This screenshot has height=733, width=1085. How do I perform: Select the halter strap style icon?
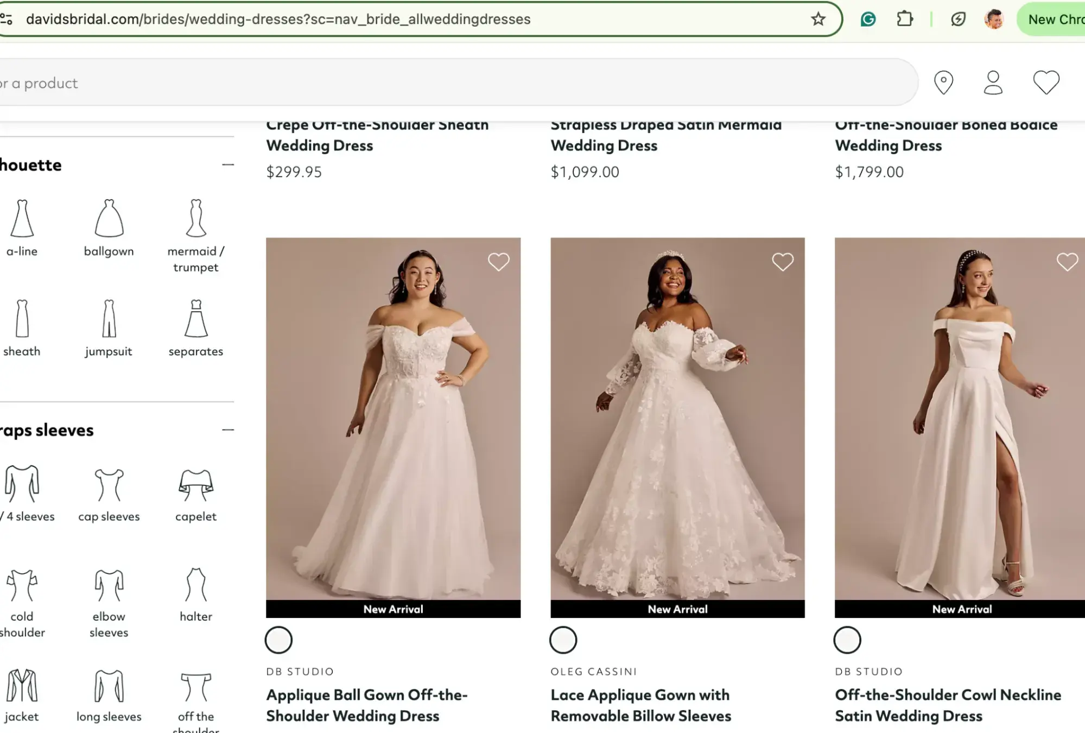(x=196, y=585)
